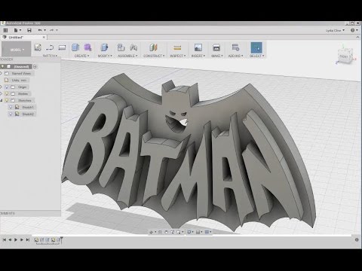The height and width of the screenshot is (271, 362).
Task: Activate the blue Select tool
Action: point(256,47)
